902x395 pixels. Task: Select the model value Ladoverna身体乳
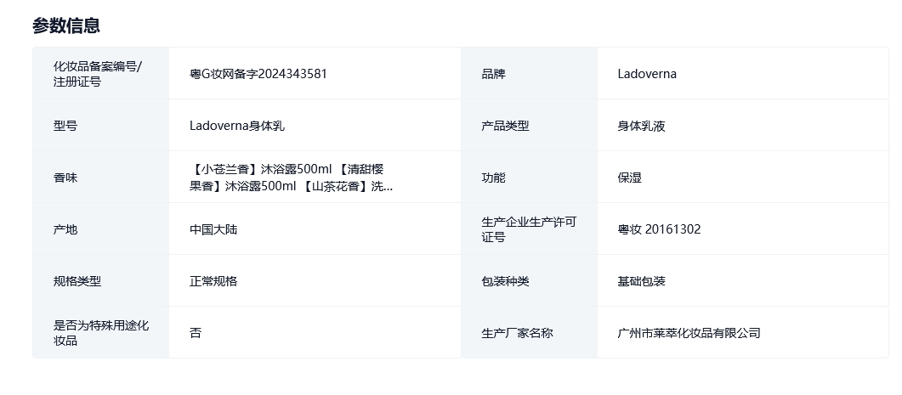point(237,126)
